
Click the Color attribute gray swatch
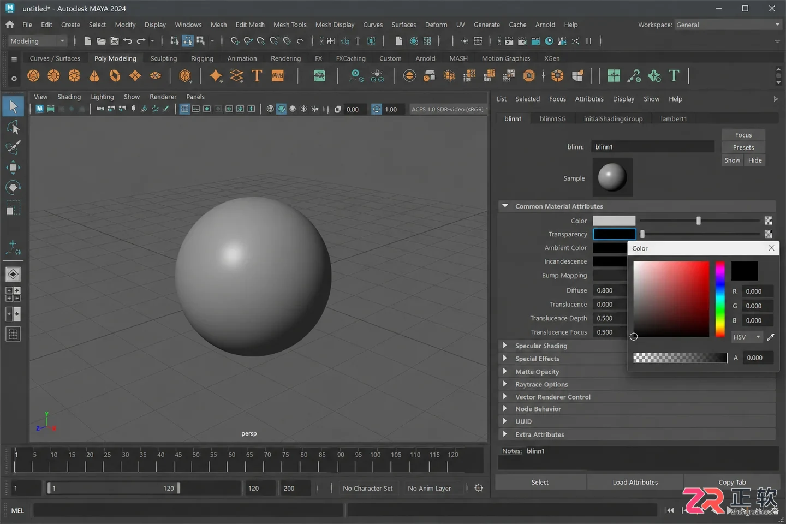click(x=614, y=221)
